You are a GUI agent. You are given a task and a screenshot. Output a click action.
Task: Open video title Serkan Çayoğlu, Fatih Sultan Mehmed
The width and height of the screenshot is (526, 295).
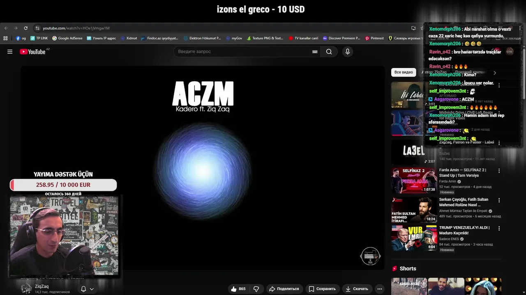(464, 202)
